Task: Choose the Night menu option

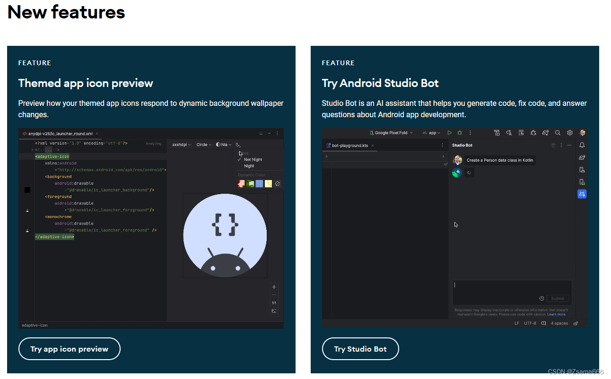Action: tap(249, 166)
